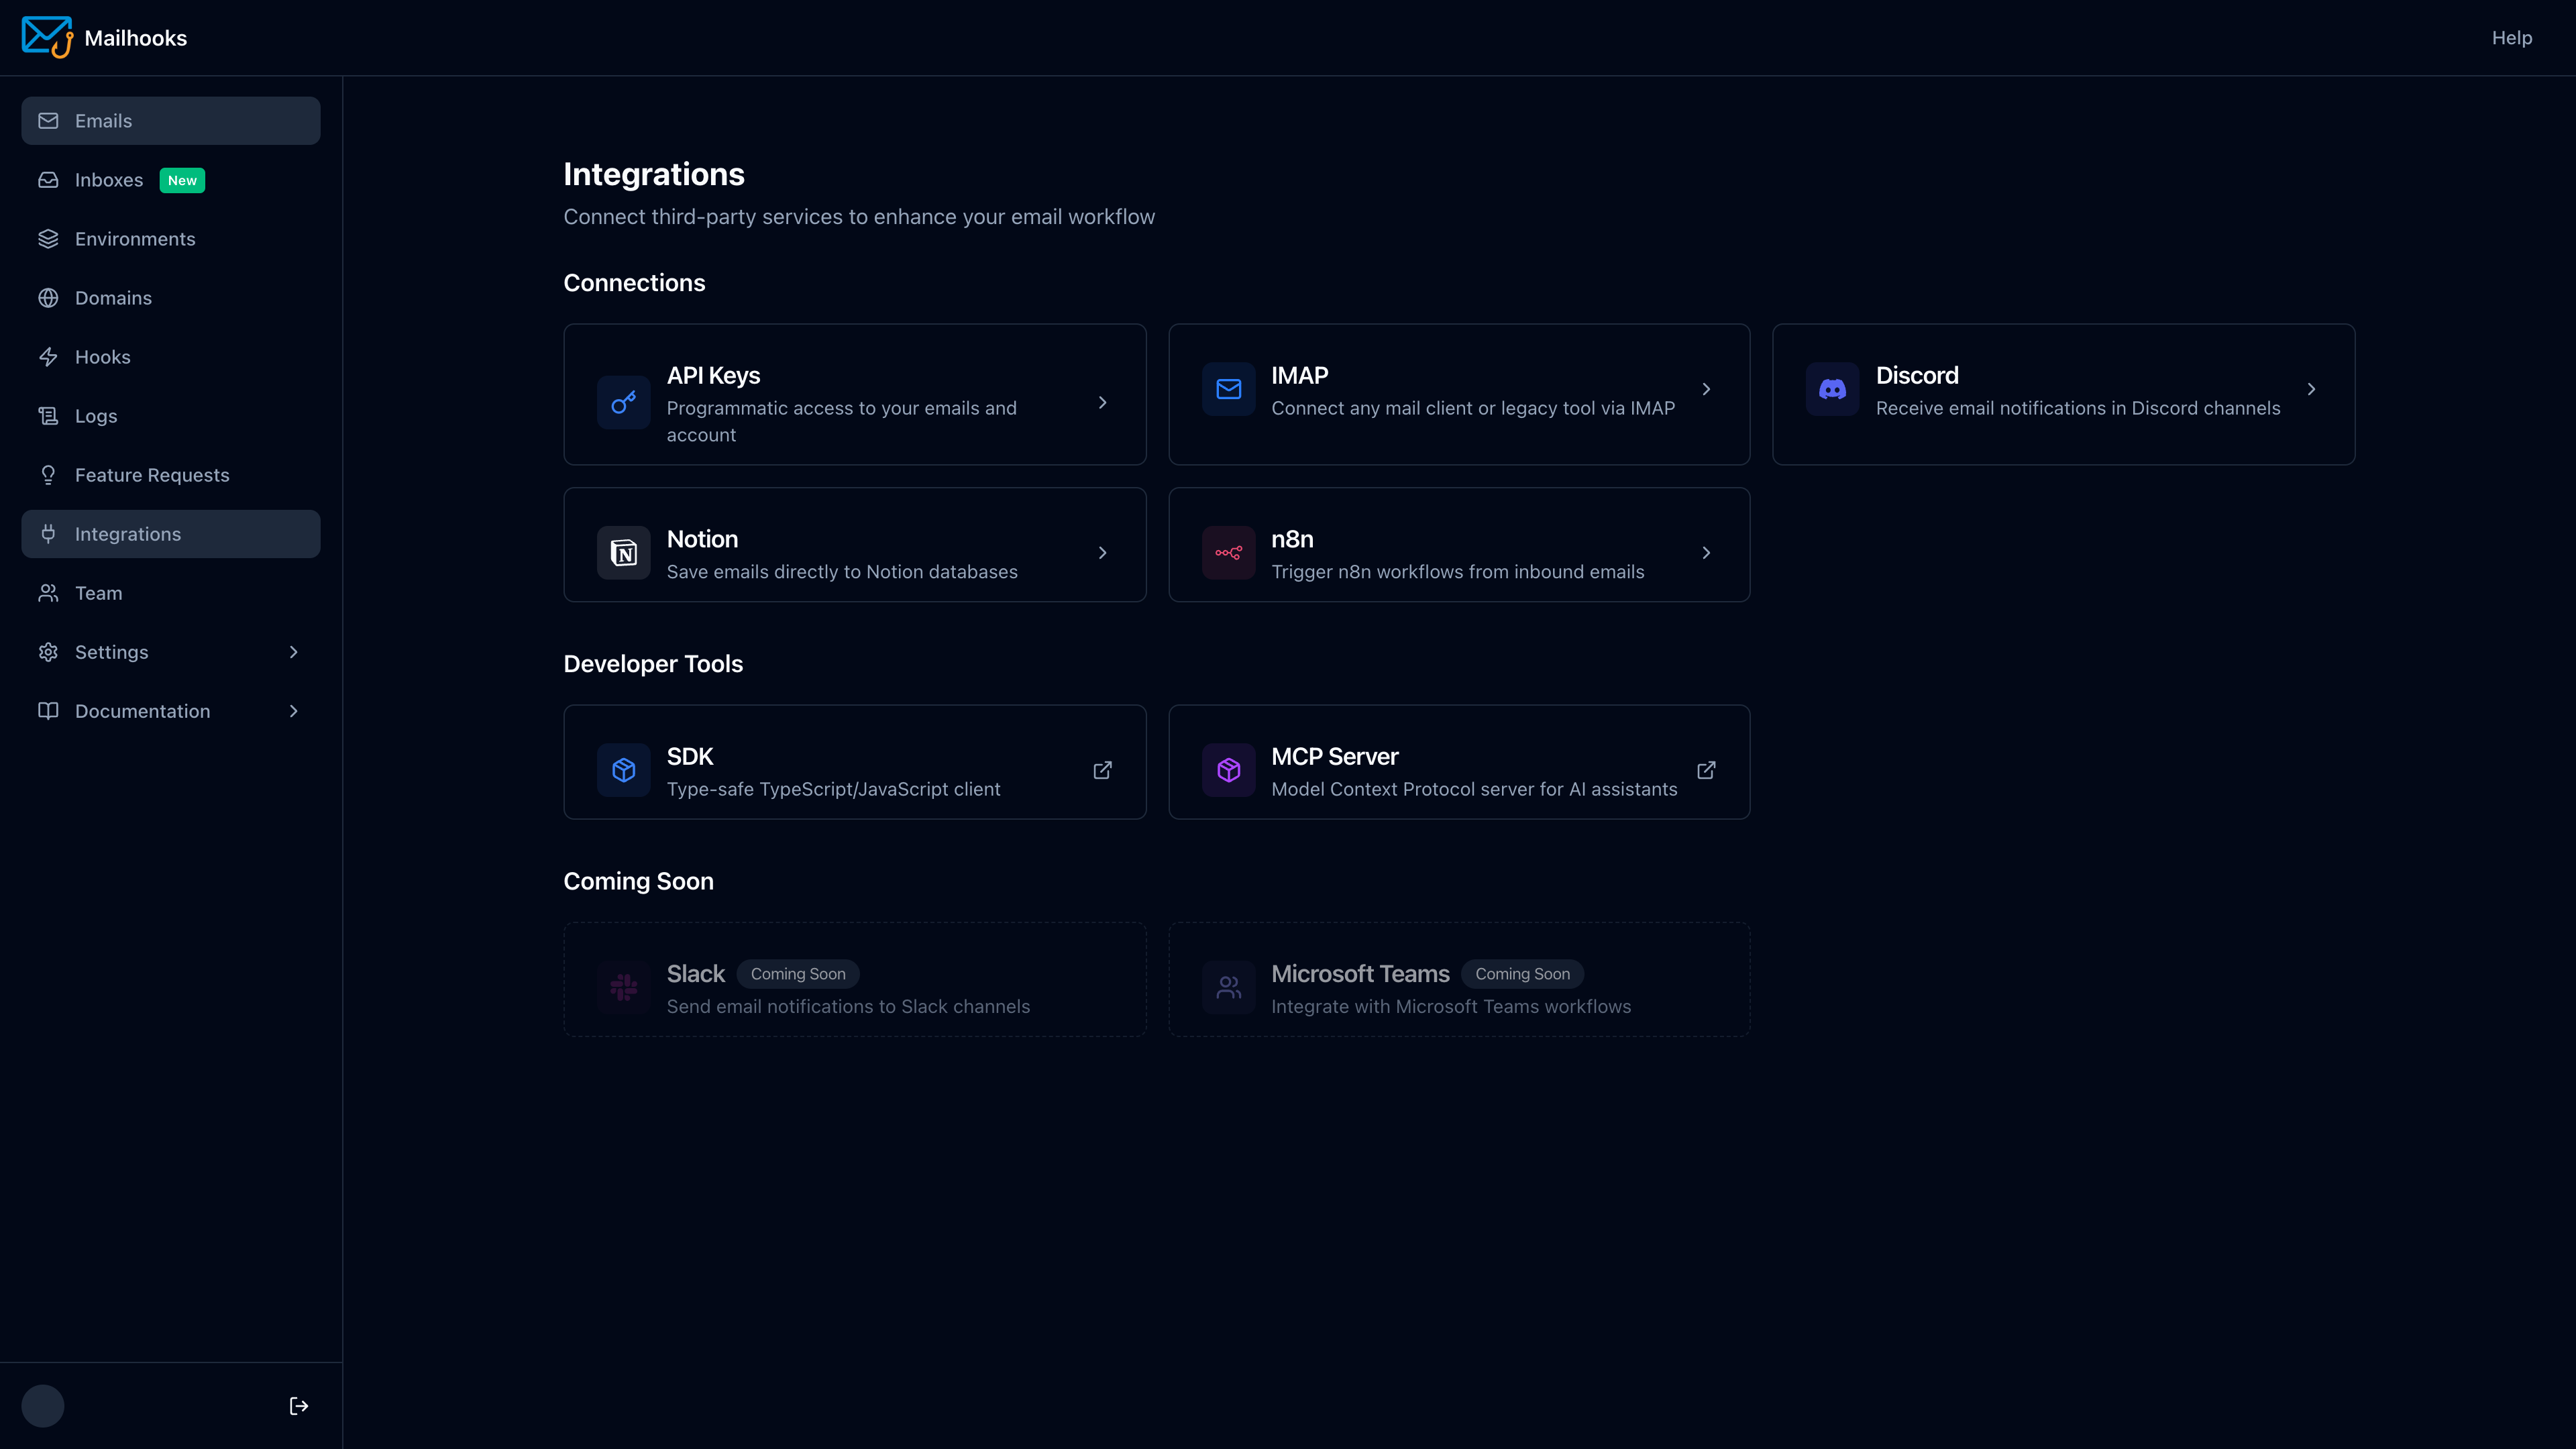Click the Inboxes tray icon in sidebar
This screenshot has width=2576, height=1449.
coord(48,180)
